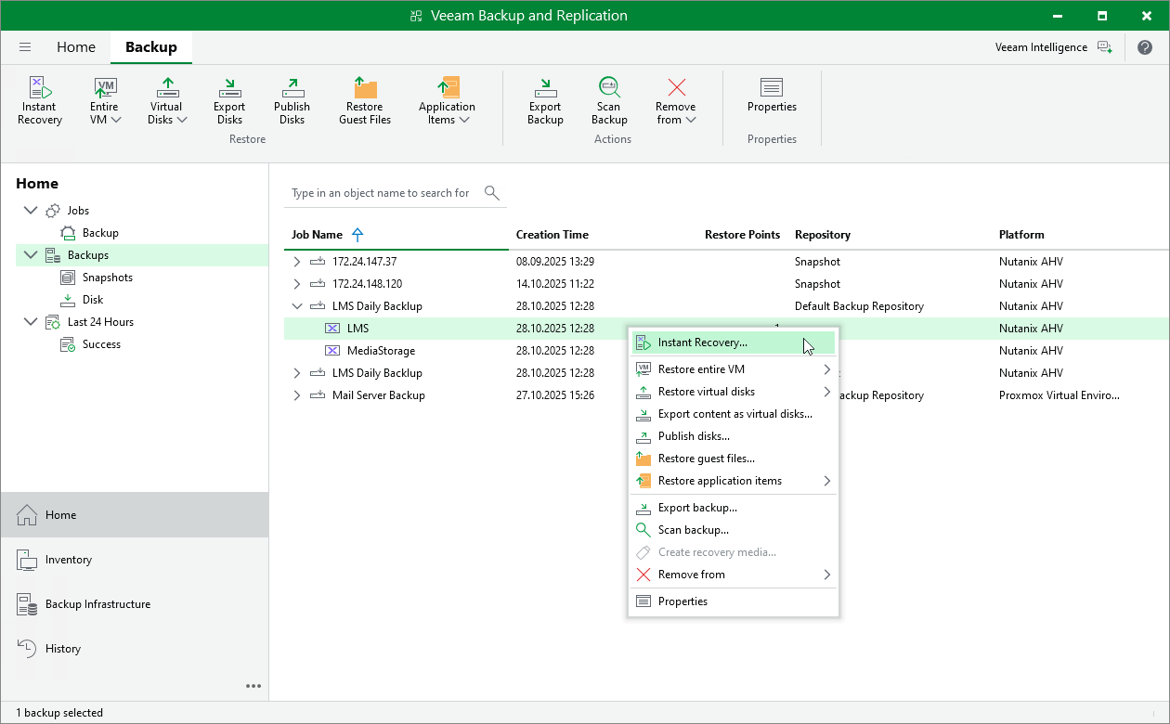
Task: Select Snapshots in the tree
Action: click(107, 278)
